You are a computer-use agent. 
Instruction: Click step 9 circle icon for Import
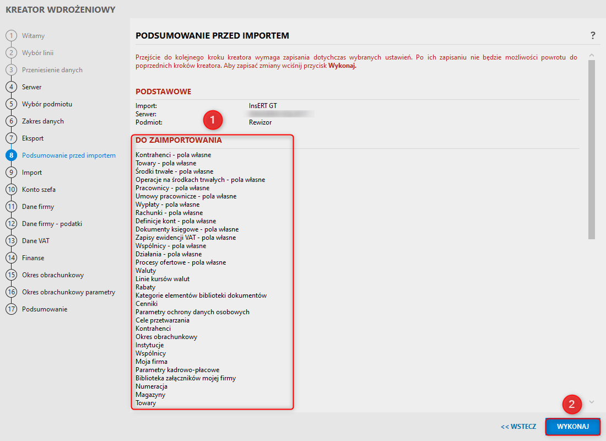click(x=11, y=173)
